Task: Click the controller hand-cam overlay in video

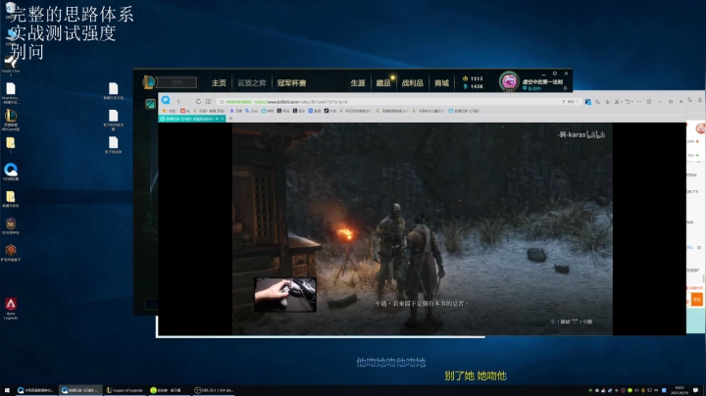Action: tap(285, 295)
